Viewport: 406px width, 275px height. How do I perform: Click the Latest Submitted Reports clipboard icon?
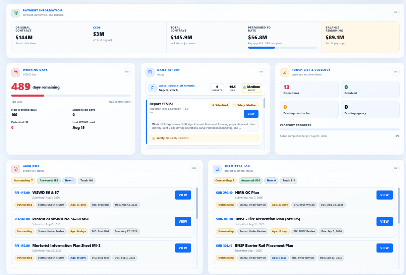(x=153, y=88)
